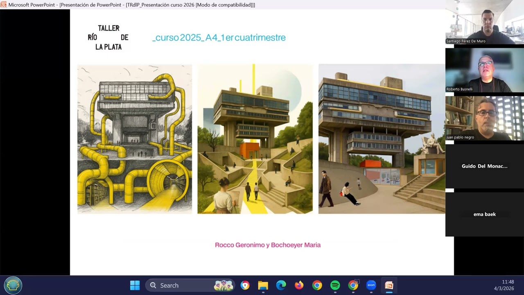Viewport: 524px width, 295px height.
Task: Click the "Taller Río de la Plata" logo
Action: click(x=108, y=38)
